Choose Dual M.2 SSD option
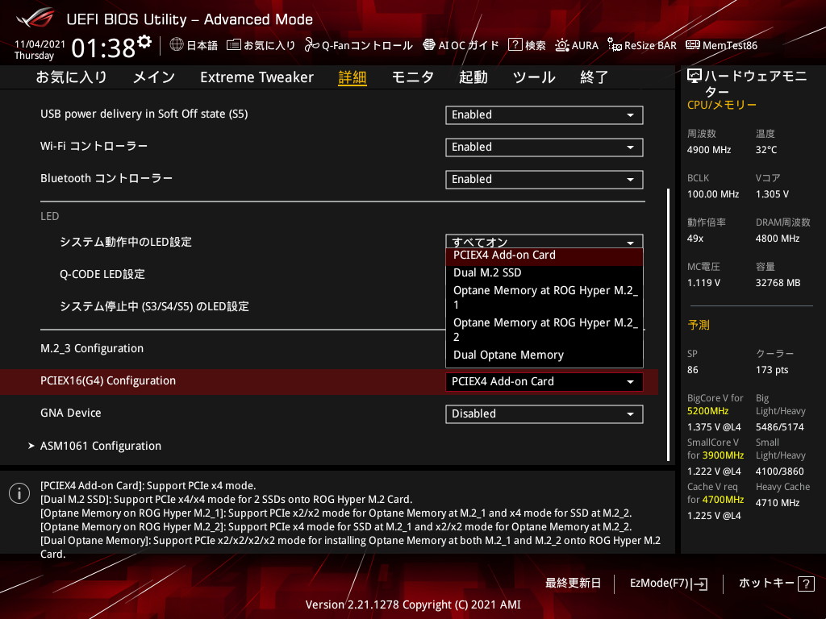 pyautogui.click(x=544, y=272)
